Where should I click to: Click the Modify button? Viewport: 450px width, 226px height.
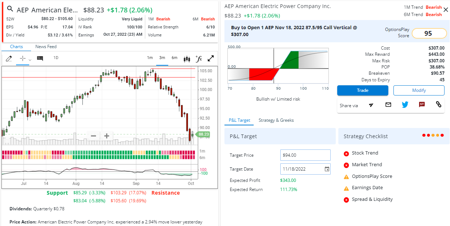(419, 90)
